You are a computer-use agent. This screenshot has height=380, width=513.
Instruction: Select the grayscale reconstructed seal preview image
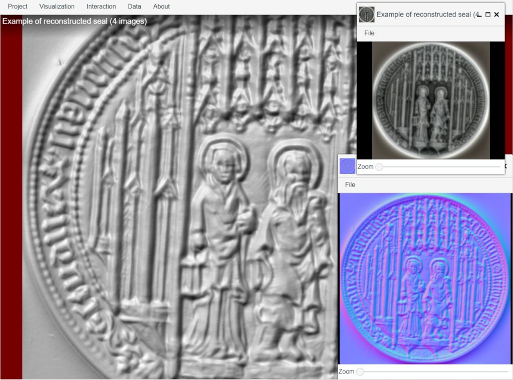click(x=431, y=100)
